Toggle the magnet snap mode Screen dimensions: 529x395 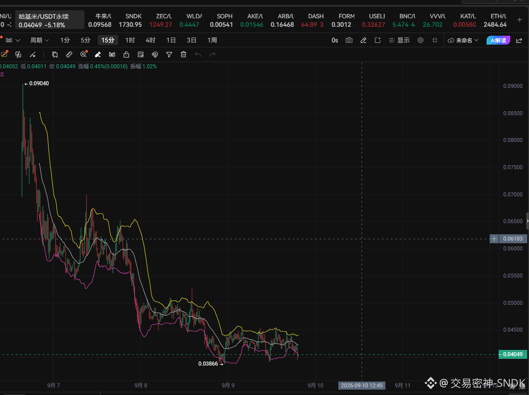click(x=155, y=54)
